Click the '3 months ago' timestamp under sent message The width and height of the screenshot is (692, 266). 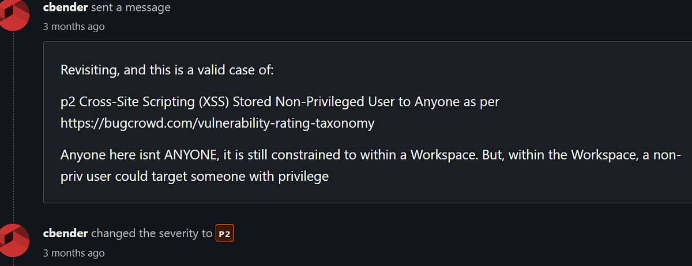click(x=74, y=26)
